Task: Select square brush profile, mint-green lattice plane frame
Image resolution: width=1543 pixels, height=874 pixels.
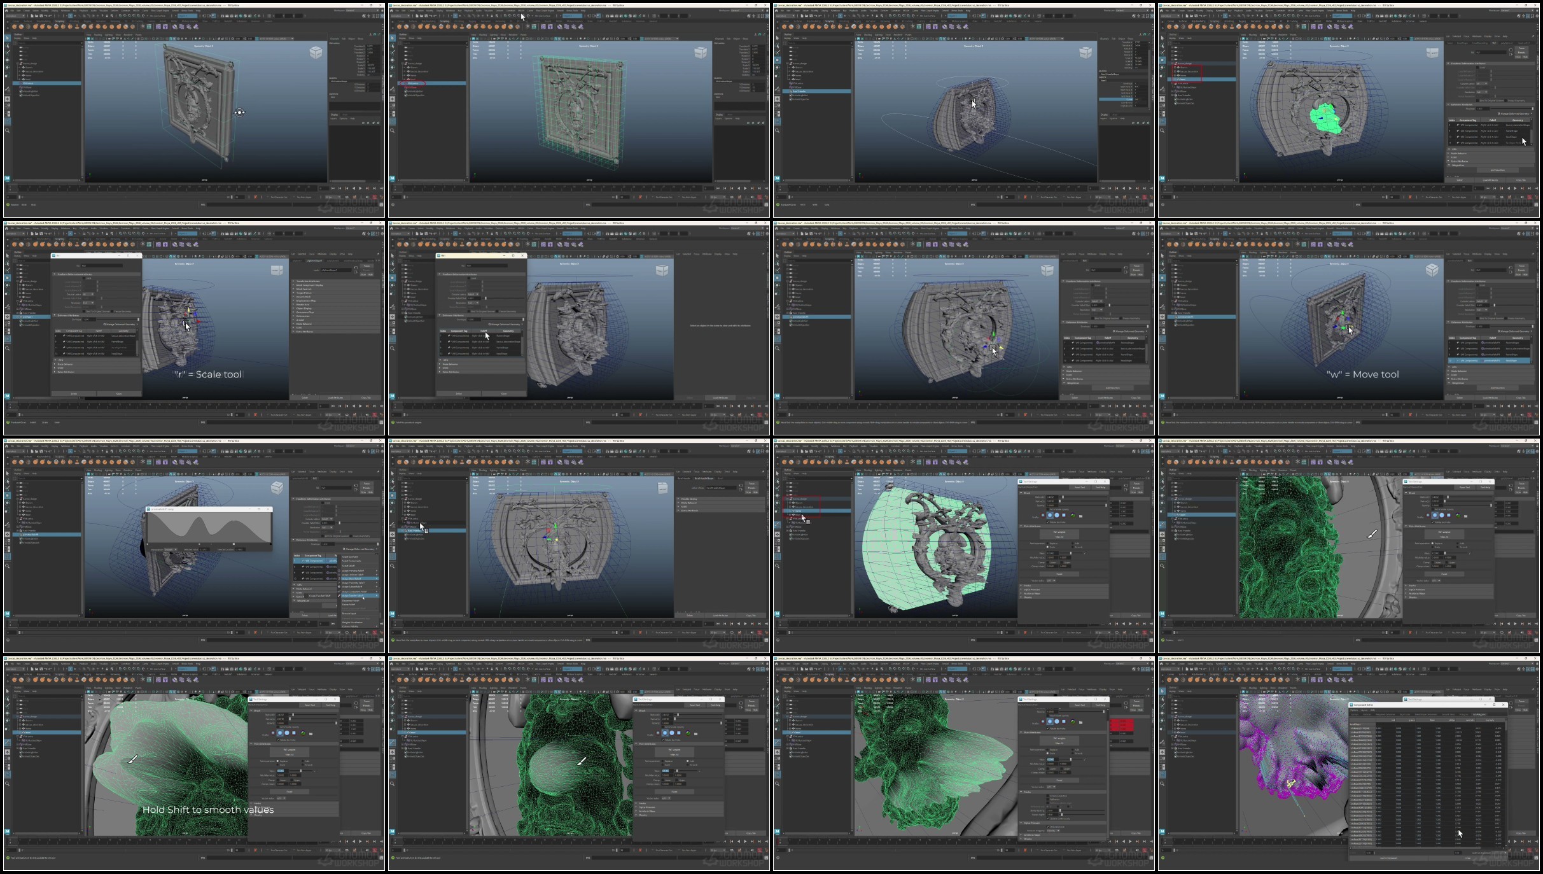Action: (x=1063, y=515)
